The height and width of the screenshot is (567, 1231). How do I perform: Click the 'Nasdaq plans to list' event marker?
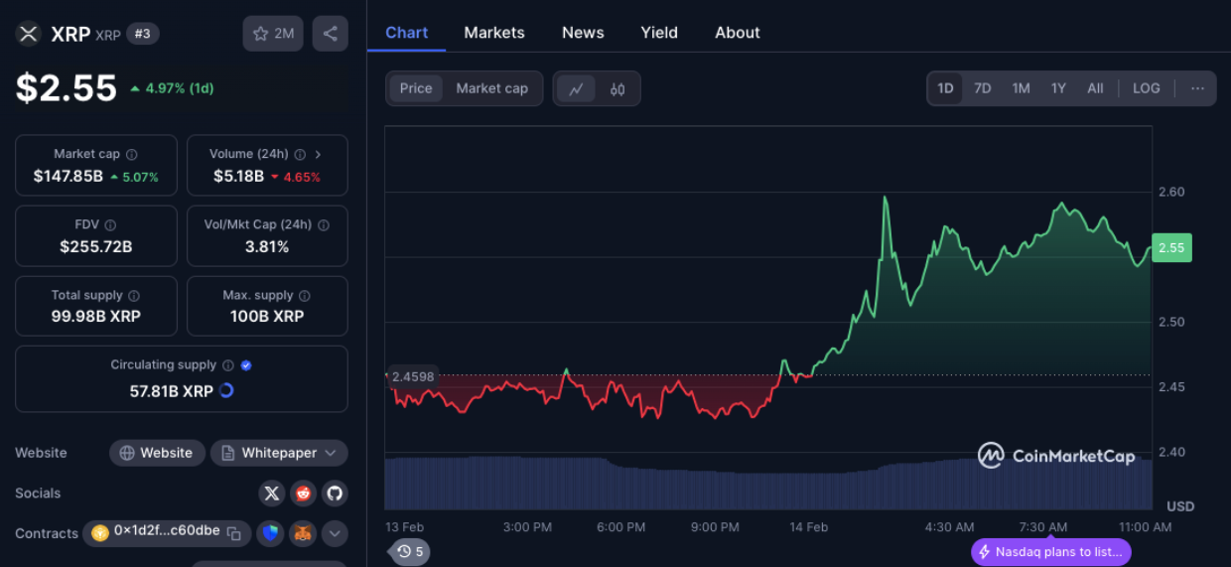pyautogui.click(x=1050, y=552)
